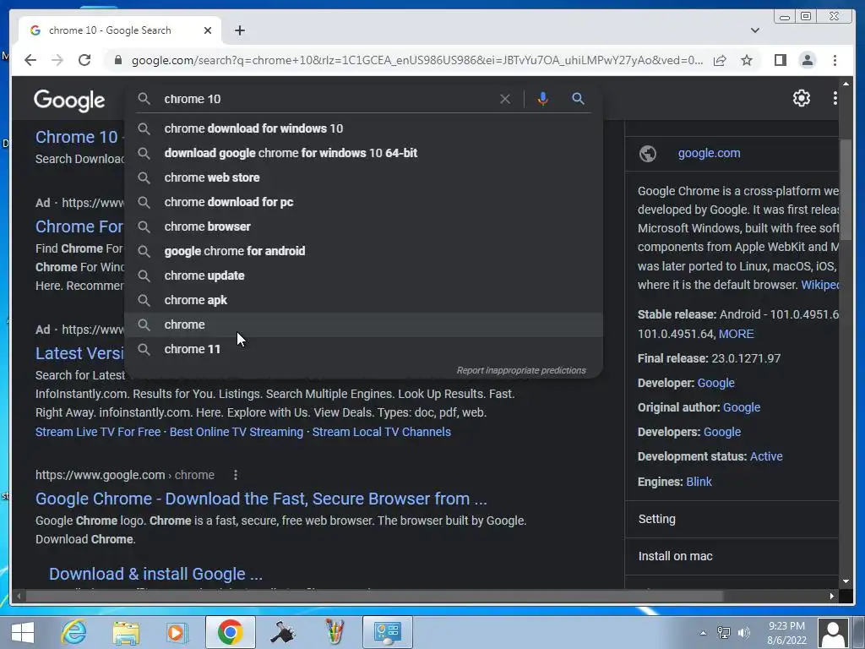The width and height of the screenshot is (865, 649).
Task: Open the Google apps dots beside the gear
Action: coord(835,98)
